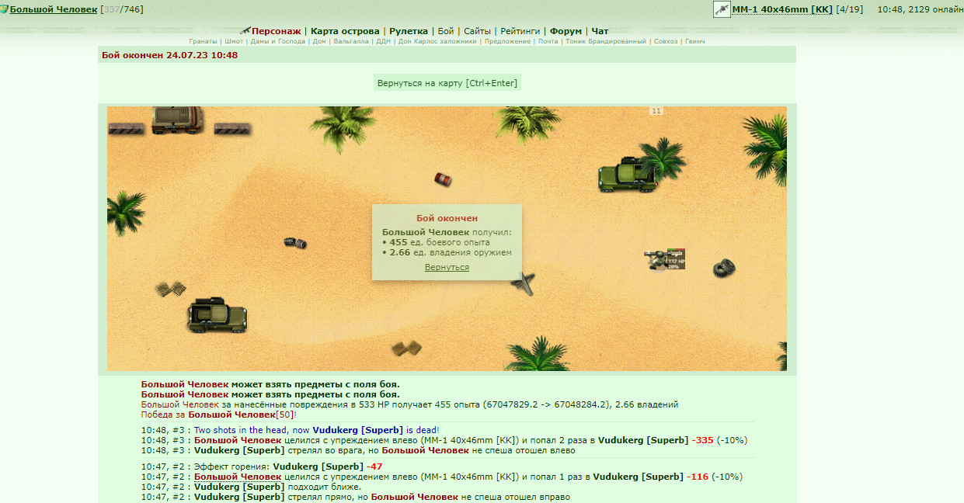
Task: Click the green jeep at bottom left
Action: pyautogui.click(x=218, y=315)
